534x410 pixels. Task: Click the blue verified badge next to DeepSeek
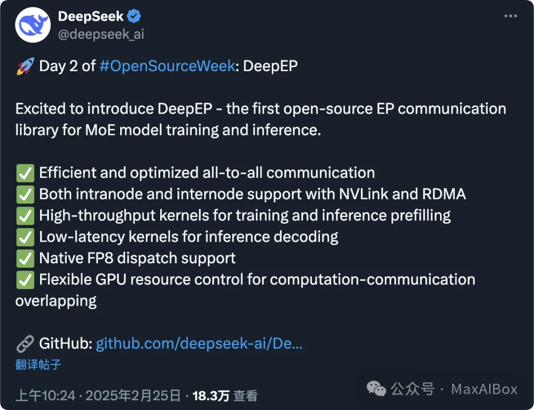pyautogui.click(x=134, y=16)
